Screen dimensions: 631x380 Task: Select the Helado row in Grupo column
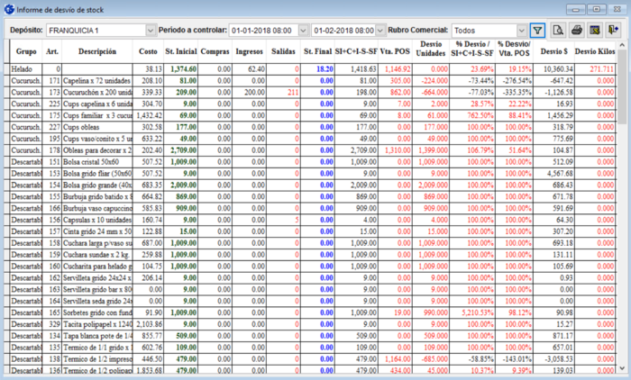tap(24, 68)
